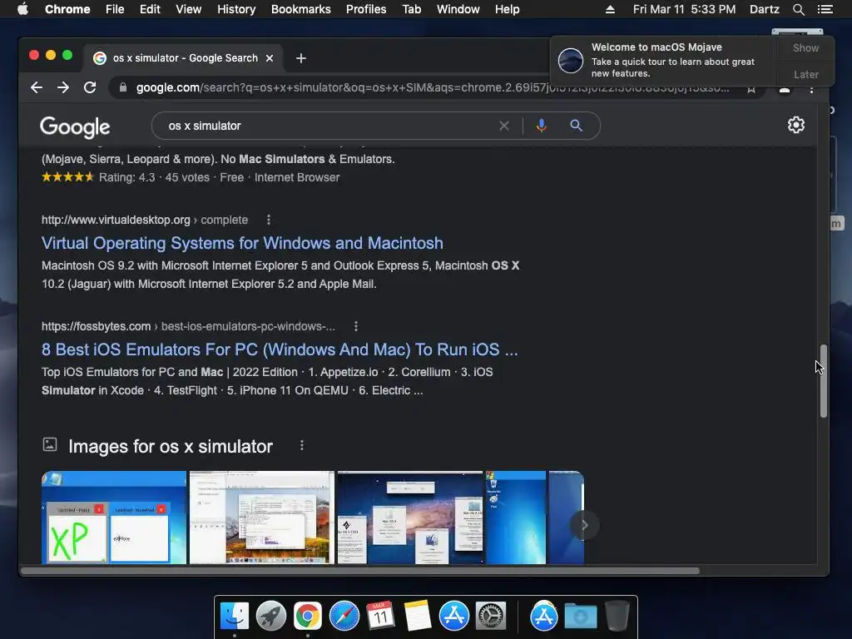This screenshot has width=852, height=639.
Task: Open the Chrome menu
Action: coord(67,9)
